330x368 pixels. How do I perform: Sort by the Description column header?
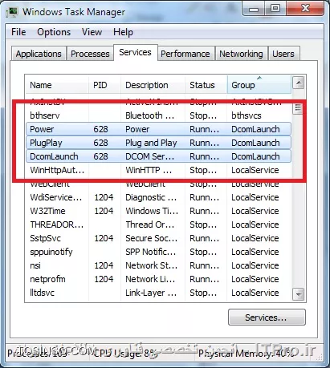[153, 85]
